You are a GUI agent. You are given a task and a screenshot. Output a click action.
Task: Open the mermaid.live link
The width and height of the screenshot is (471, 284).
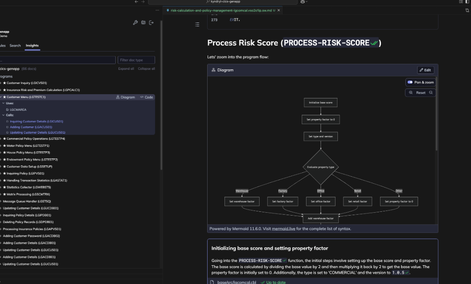click(283, 229)
